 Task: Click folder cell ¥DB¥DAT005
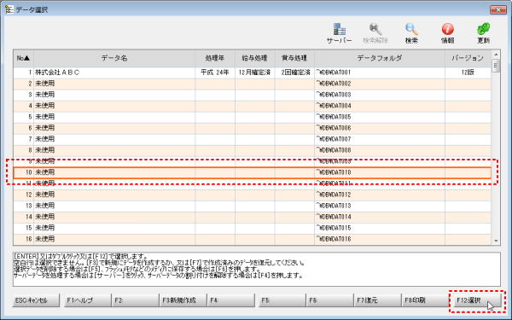point(380,117)
